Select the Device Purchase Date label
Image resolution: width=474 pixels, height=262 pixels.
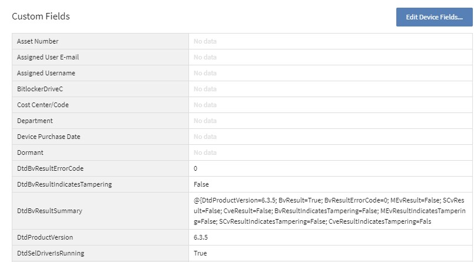click(49, 137)
